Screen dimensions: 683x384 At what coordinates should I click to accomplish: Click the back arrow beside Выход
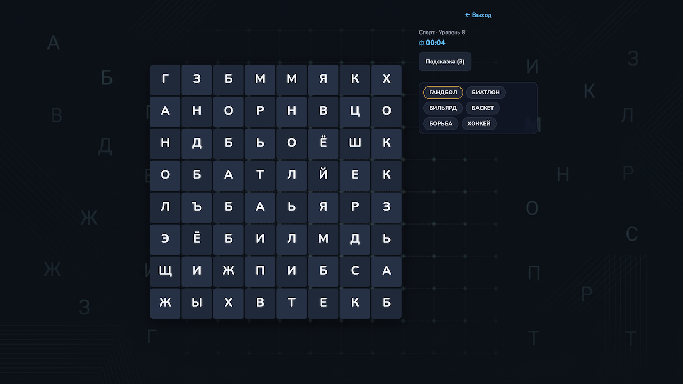[466, 14]
